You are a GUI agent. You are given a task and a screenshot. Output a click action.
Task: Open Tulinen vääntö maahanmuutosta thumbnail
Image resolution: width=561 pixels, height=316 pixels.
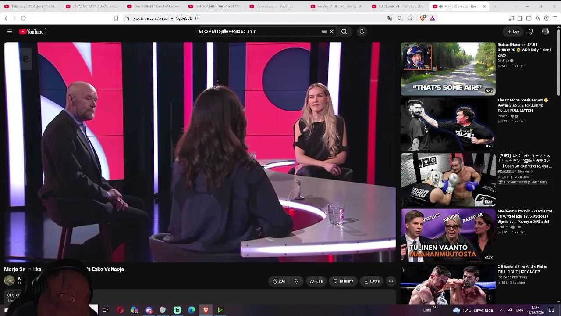coord(448,235)
